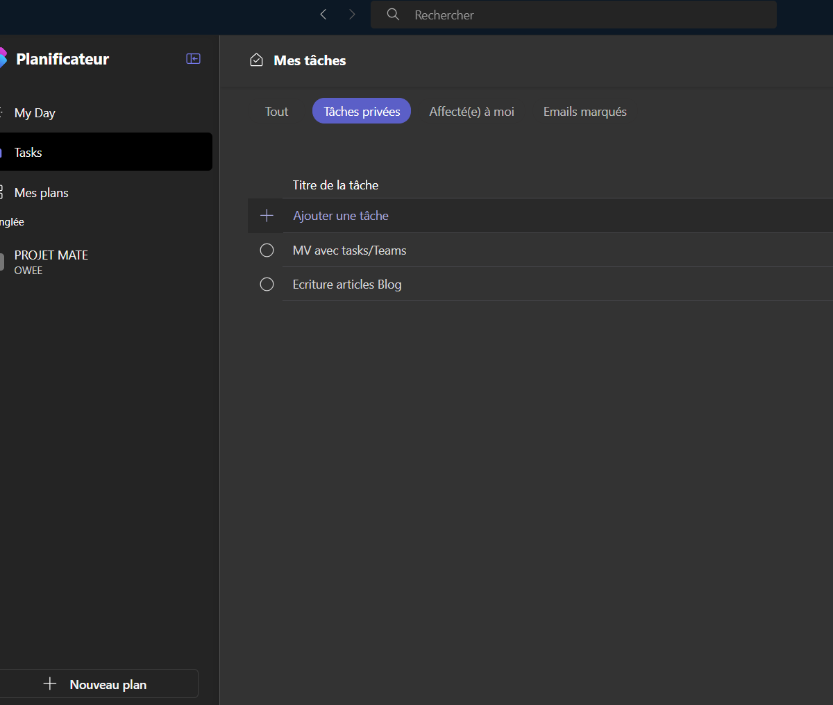The height and width of the screenshot is (705, 833).
Task: Click the Planificateur app logo
Action: [3, 58]
